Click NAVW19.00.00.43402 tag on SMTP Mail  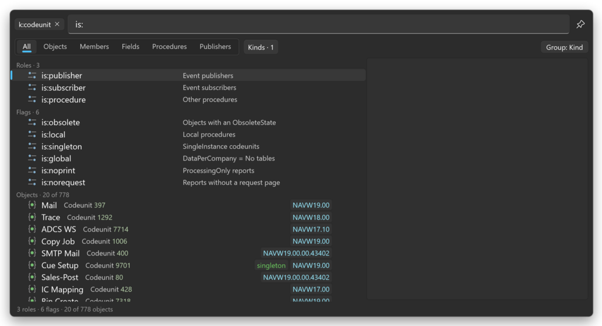coord(296,253)
